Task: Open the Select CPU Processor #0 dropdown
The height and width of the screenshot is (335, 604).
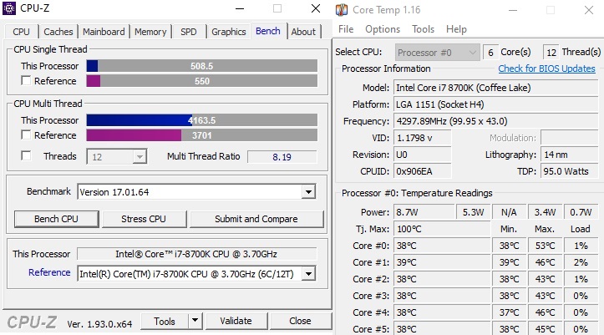Action: click(x=437, y=53)
